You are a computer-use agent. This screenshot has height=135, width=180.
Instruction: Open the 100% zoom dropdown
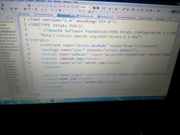point(89,7)
